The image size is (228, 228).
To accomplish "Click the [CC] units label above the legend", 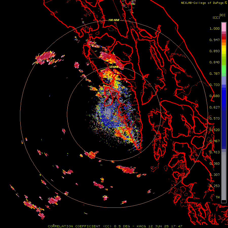I will [x=216, y=17].
